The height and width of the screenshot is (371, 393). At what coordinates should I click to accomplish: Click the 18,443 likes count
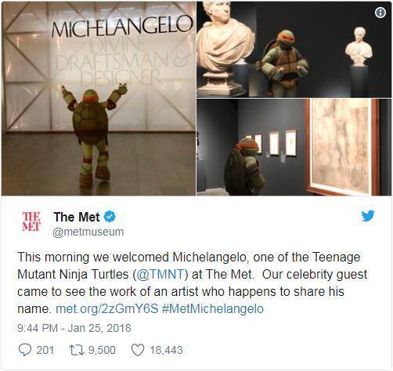(166, 350)
